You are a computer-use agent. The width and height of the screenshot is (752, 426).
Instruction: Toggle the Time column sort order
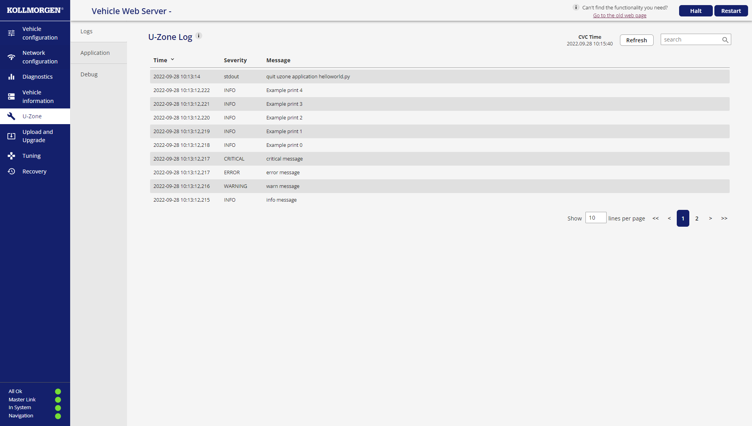tap(172, 60)
